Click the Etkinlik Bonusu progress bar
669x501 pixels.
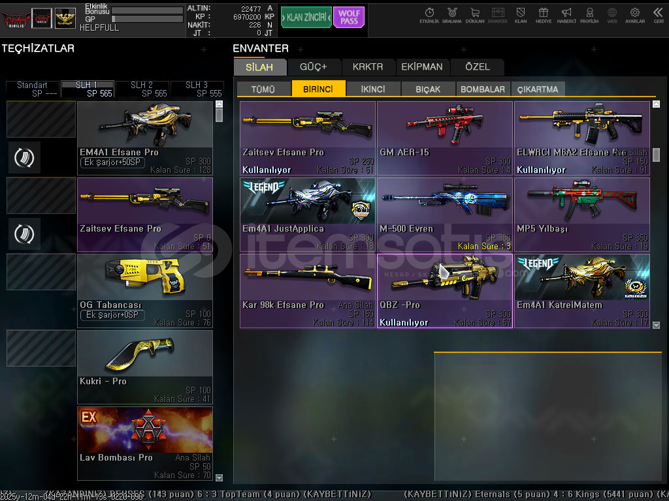coord(147,10)
